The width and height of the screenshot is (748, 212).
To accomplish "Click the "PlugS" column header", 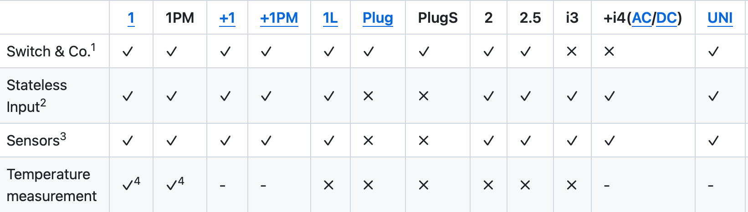I will [x=438, y=18].
